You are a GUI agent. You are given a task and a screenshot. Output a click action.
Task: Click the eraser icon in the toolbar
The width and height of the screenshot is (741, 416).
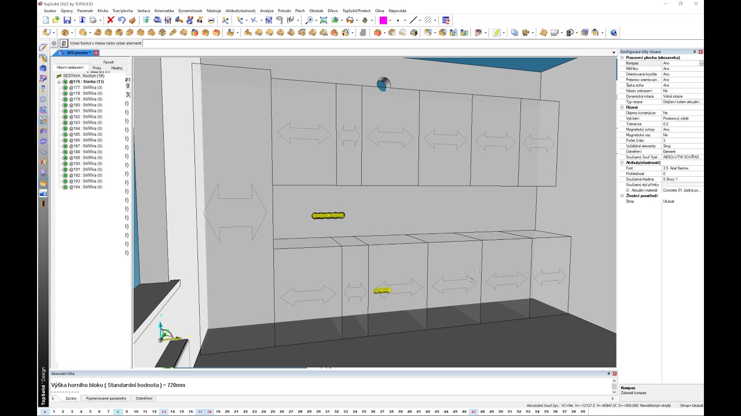tap(132, 20)
